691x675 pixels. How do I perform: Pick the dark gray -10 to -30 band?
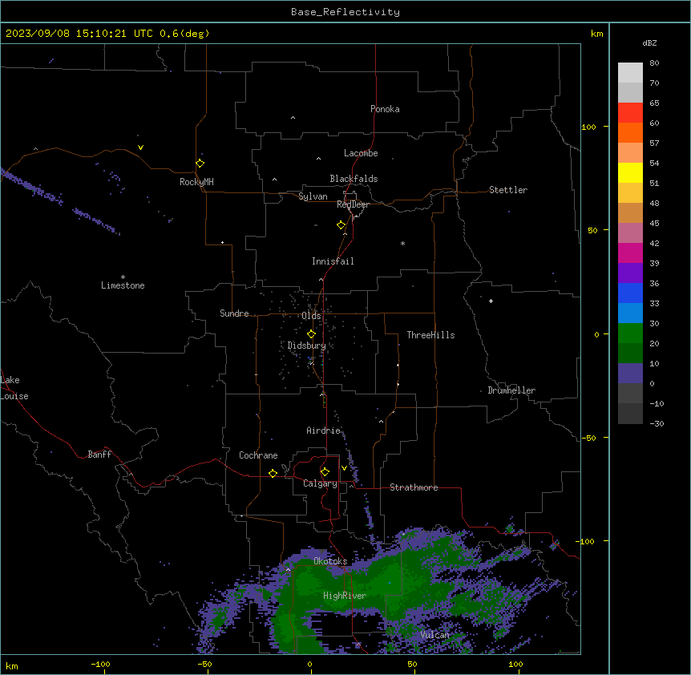tap(630, 414)
